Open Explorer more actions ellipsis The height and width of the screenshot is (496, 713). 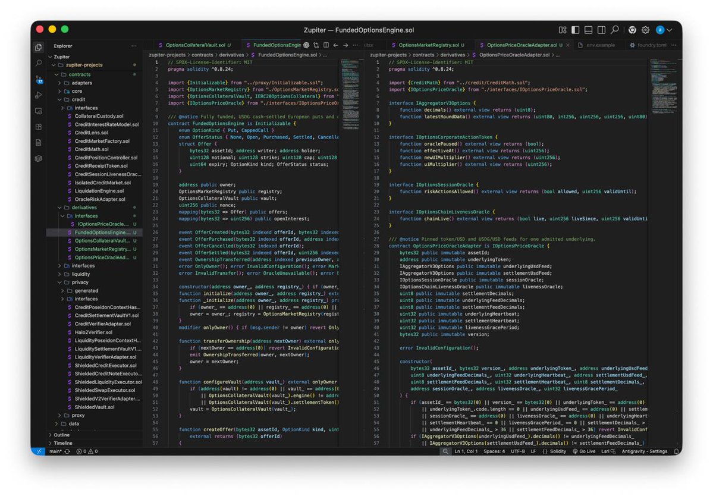pos(134,46)
